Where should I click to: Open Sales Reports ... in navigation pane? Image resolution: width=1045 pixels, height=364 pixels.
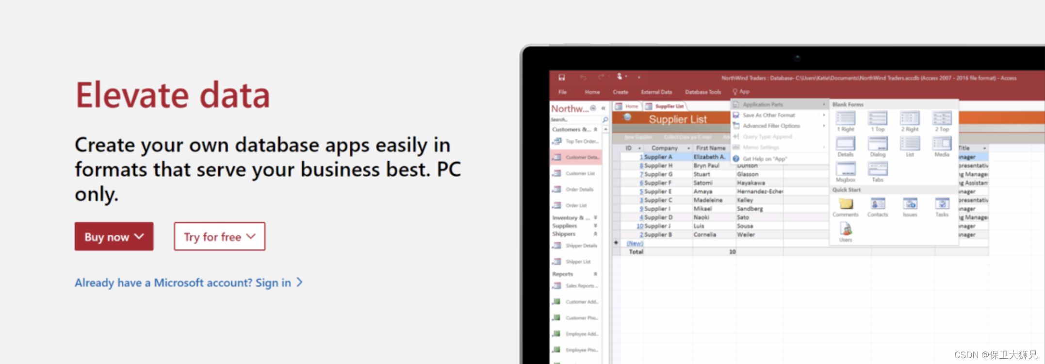click(576, 286)
